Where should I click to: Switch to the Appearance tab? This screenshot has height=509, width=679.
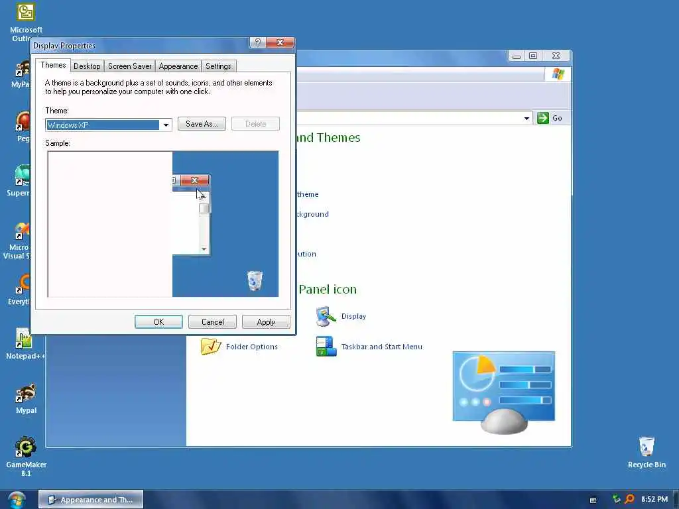(178, 66)
